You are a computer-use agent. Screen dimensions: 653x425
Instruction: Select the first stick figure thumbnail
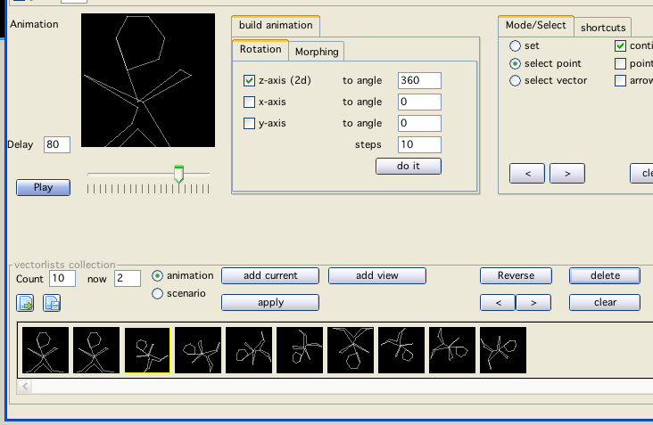pos(45,350)
